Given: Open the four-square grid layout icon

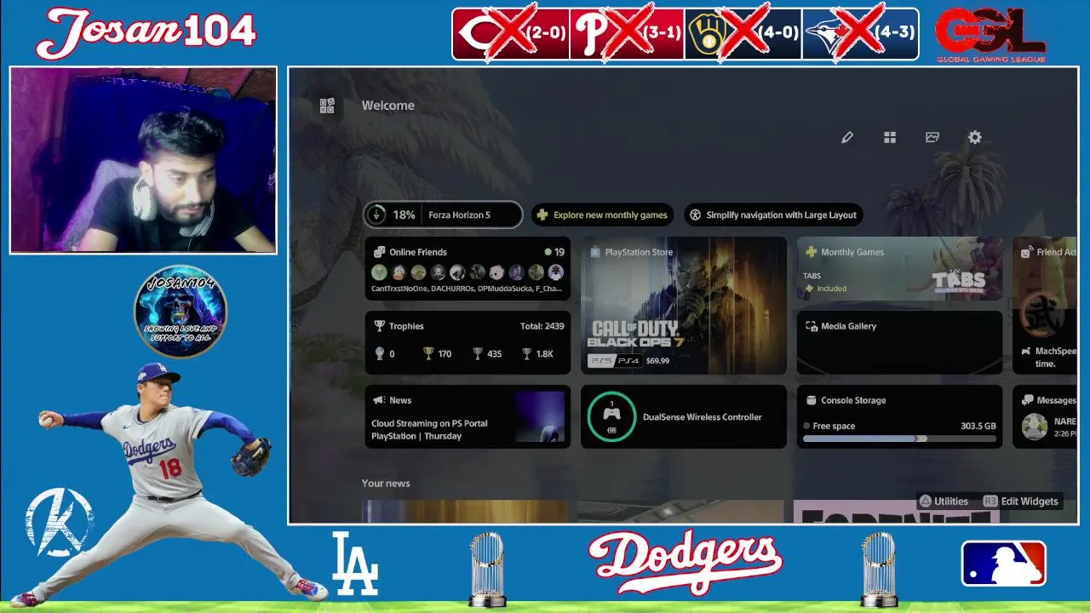Looking at the screenshot, I should point(890,137).
